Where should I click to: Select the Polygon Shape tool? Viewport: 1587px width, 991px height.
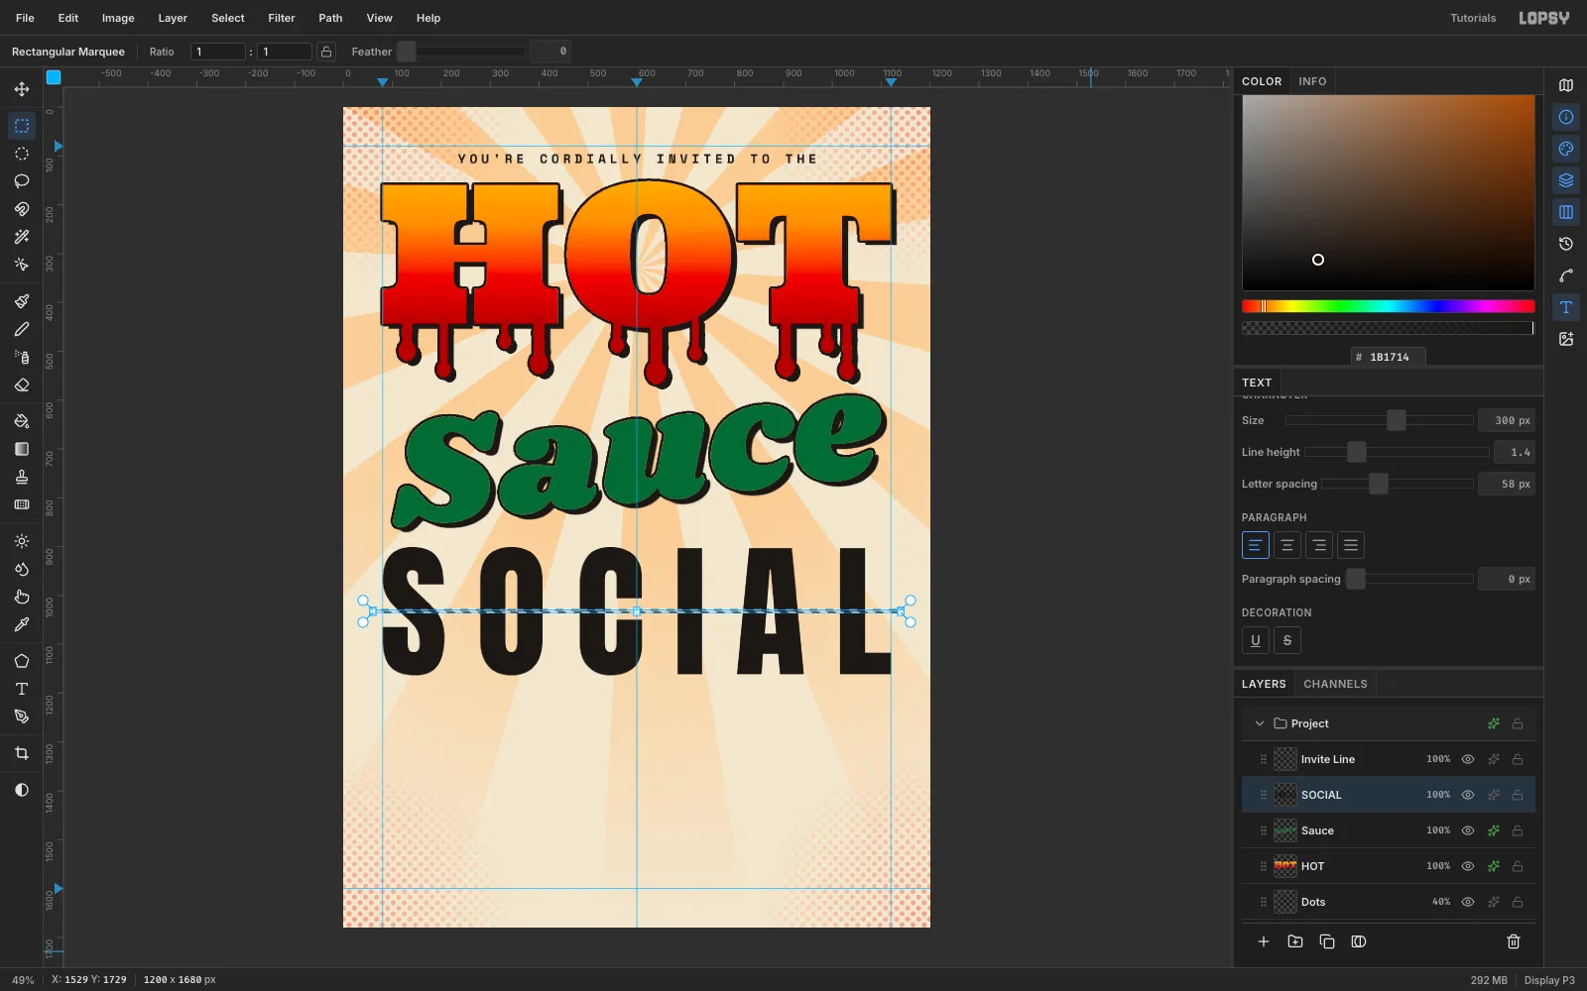tap(22, 661)
